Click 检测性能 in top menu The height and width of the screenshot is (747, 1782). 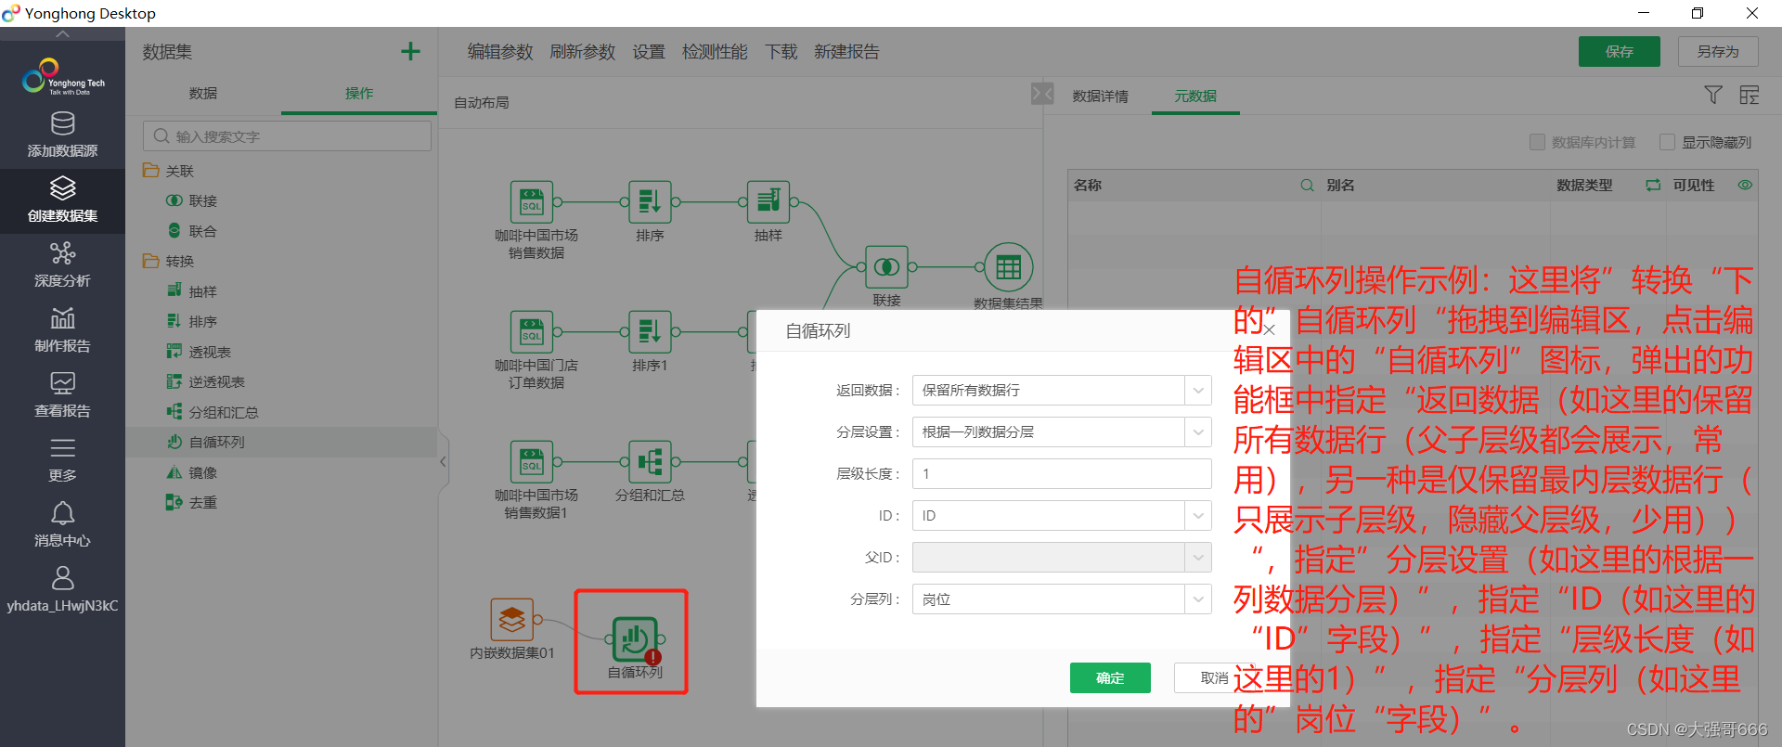[x=715, y=52]
